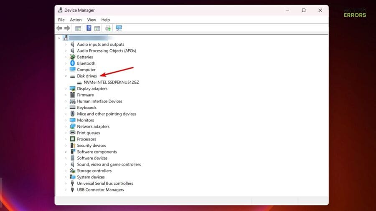
Task: Click the Batteries category icon
Action: click(73, 57)
